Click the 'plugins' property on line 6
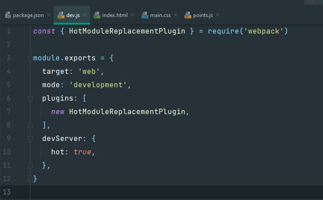Screen dimensions: 323x200 click(58, 98)
